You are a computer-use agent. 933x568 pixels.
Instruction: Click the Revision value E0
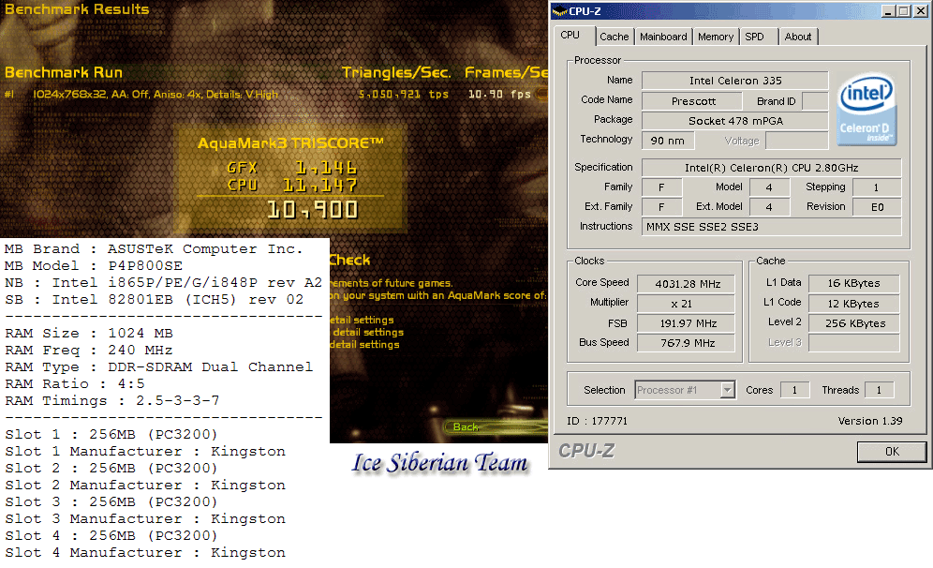(877, 207)
